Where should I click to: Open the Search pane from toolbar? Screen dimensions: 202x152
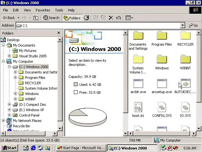[51, 18]
